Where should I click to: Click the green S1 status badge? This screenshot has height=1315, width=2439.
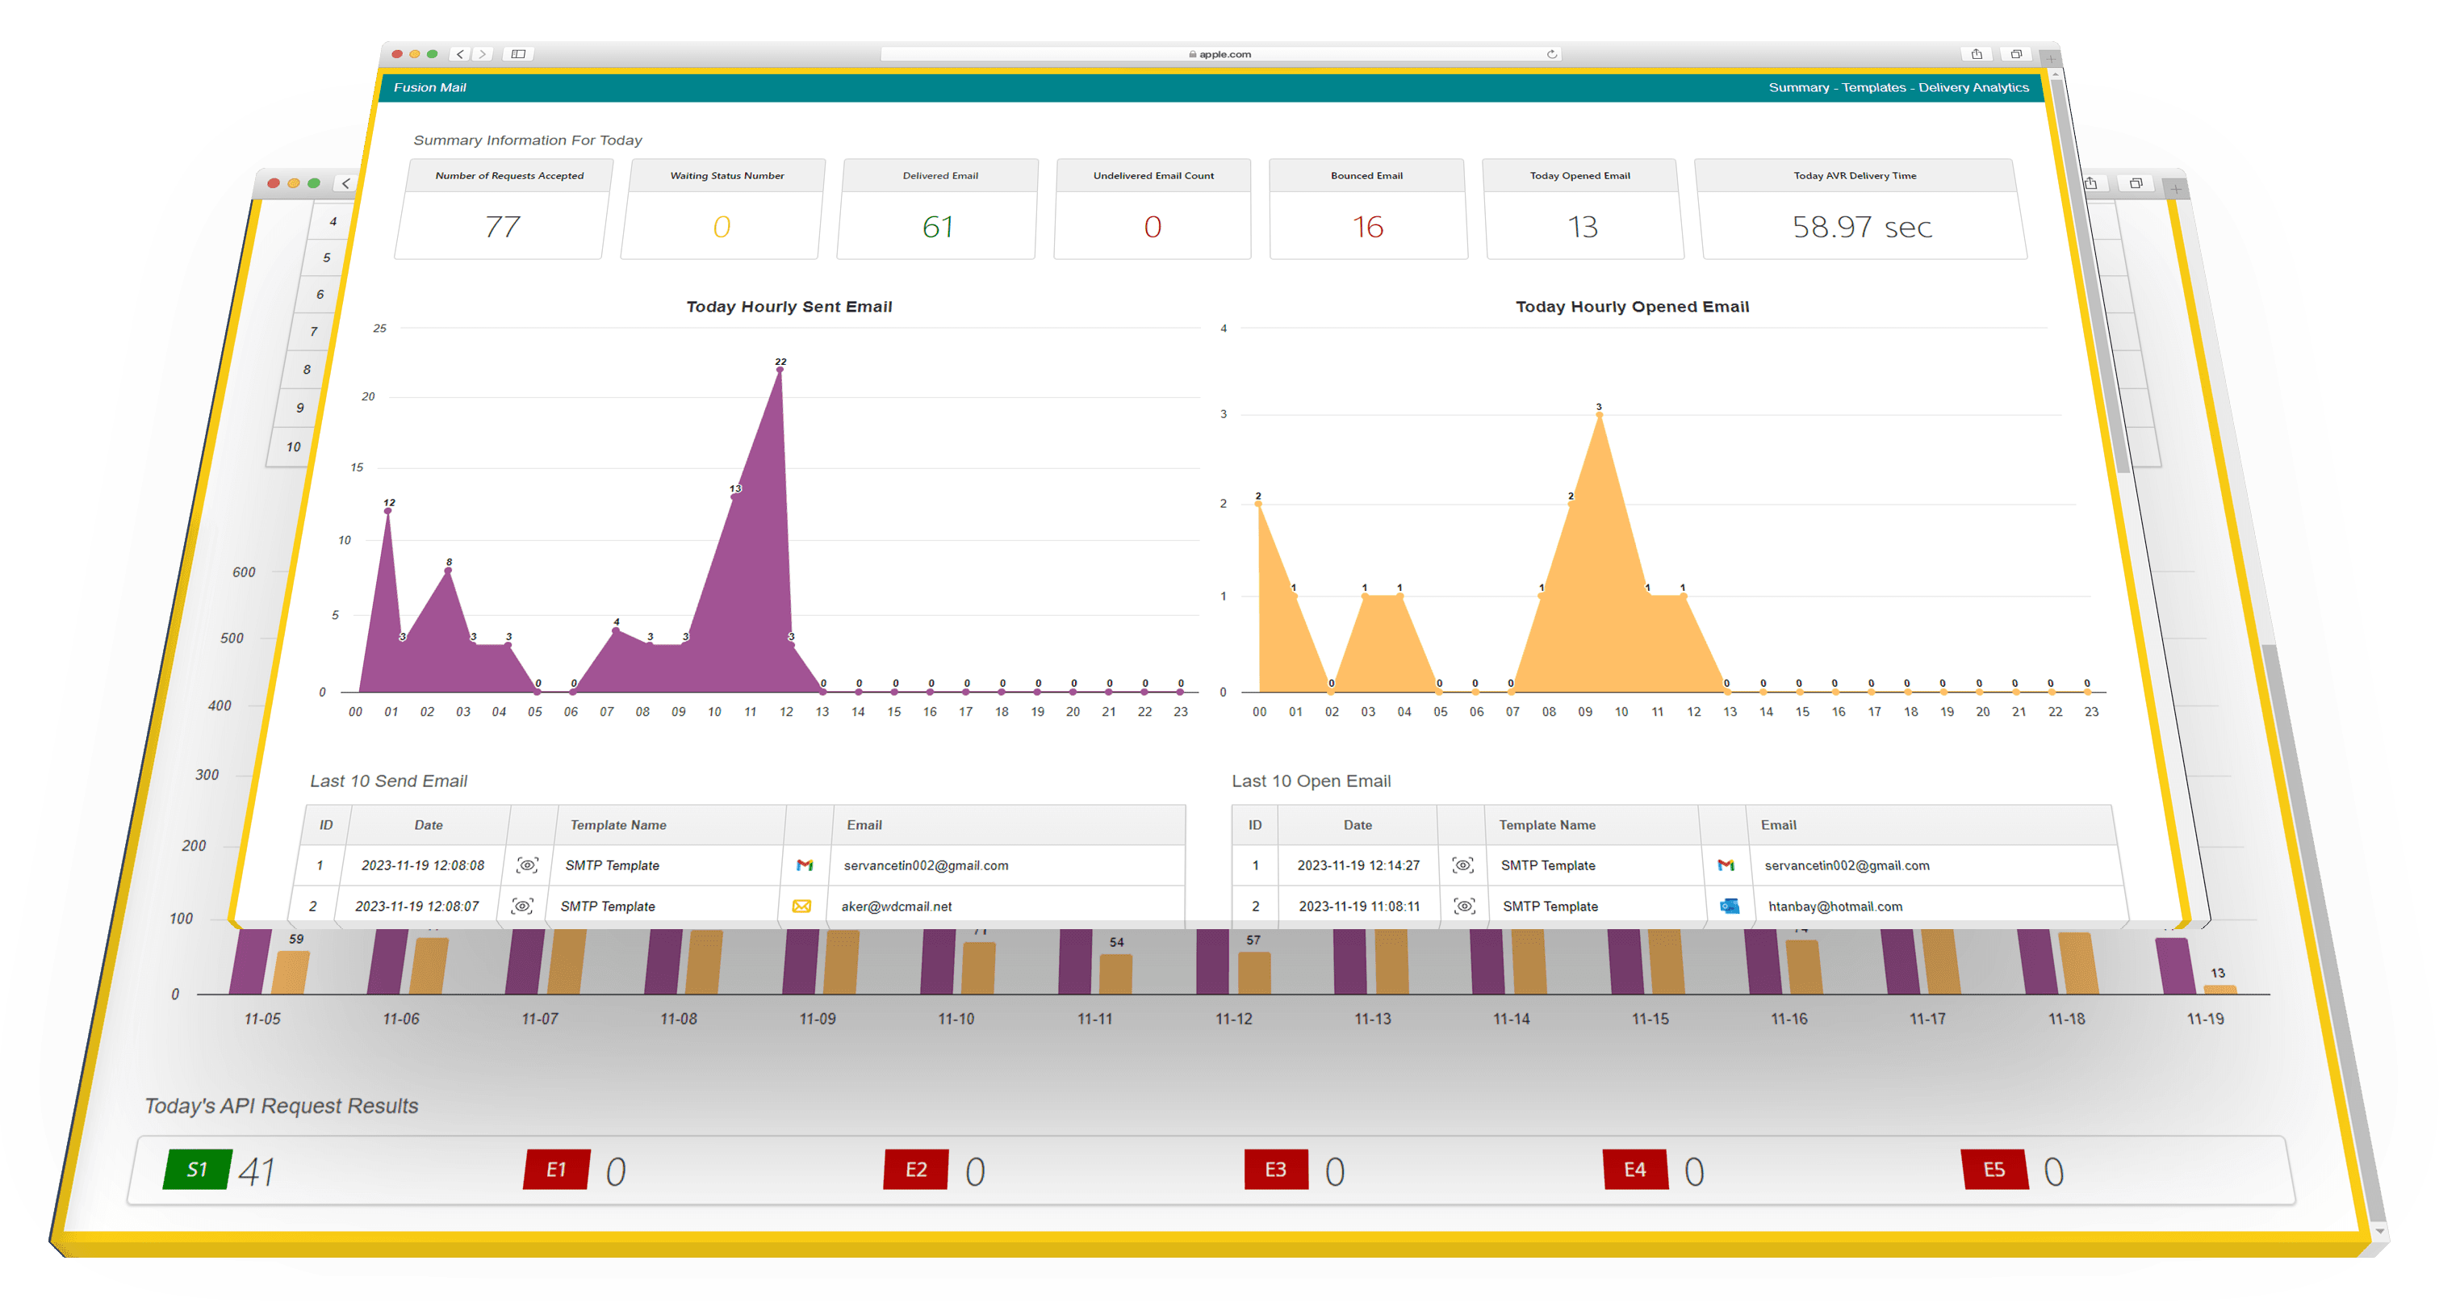tap(197, 1169)
